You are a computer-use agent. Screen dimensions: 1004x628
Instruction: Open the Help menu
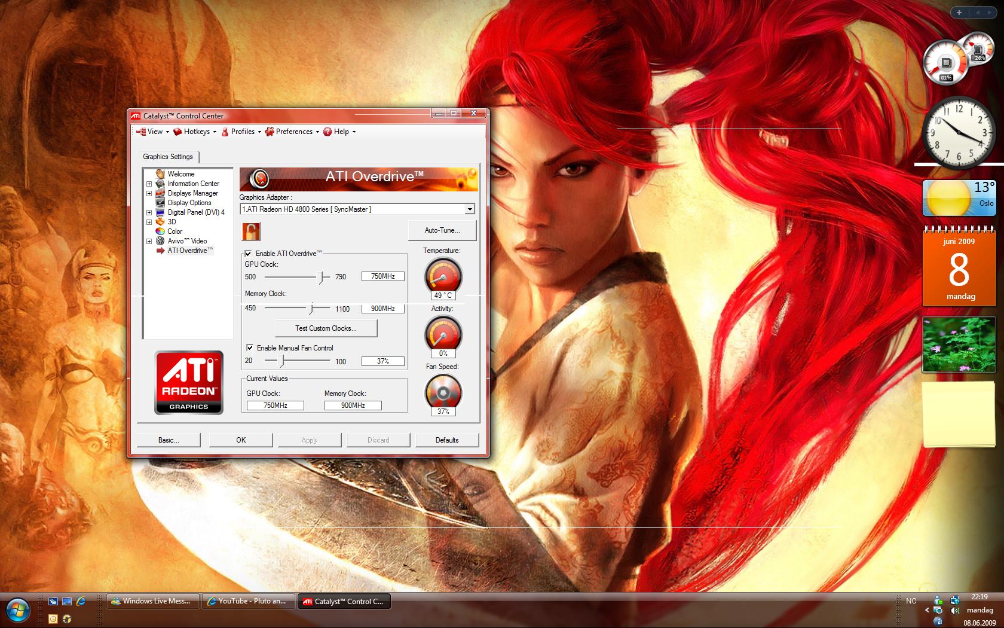point(339,132)
